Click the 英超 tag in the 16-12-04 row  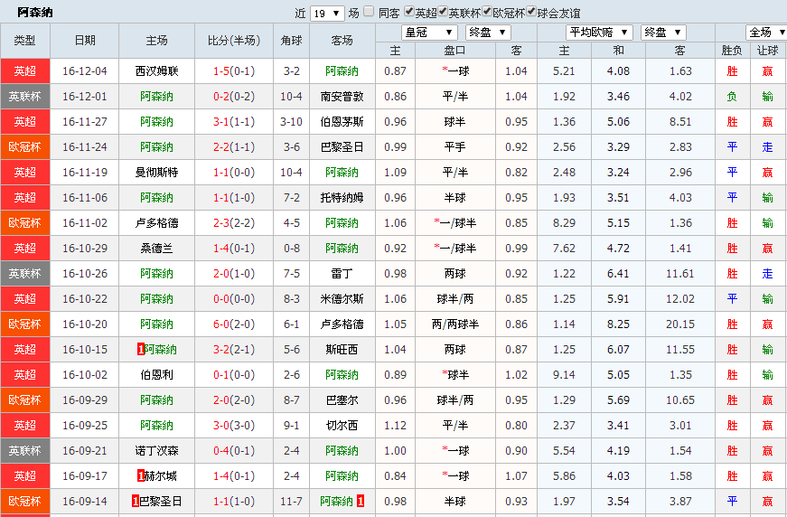coord(25,71)
